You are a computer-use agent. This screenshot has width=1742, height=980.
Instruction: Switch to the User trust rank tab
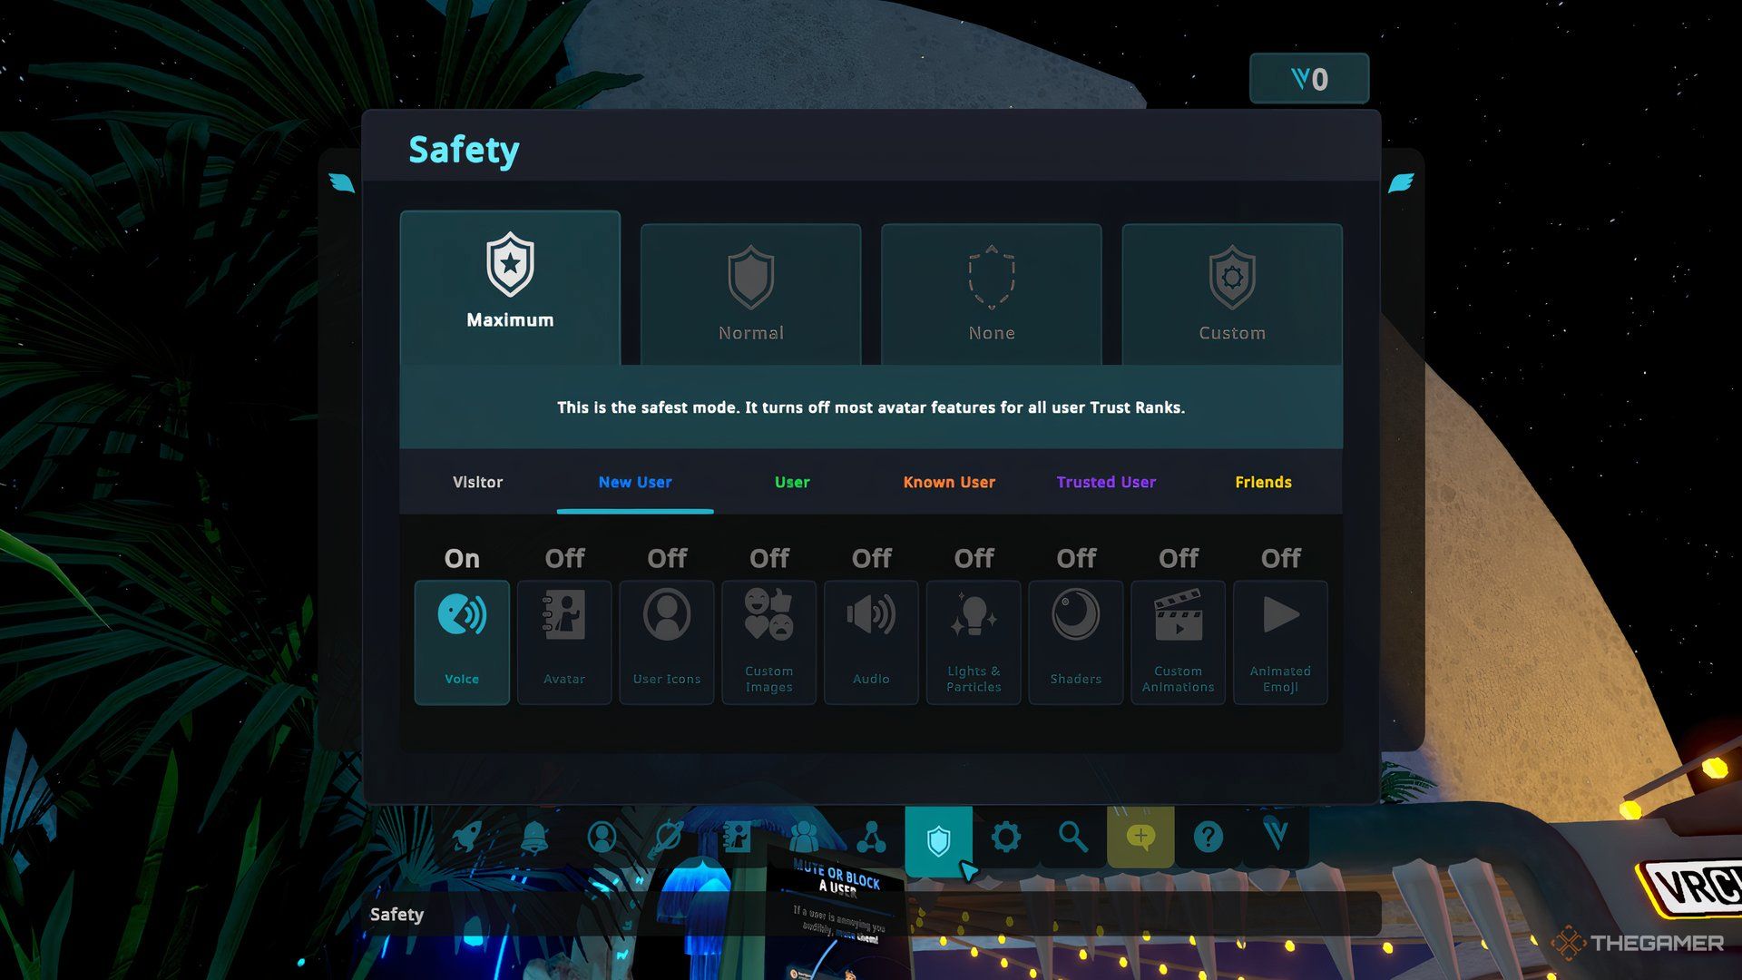tap(793, 481)
